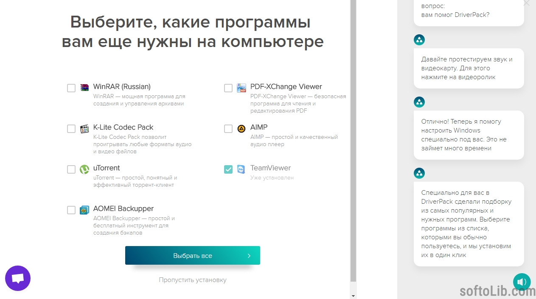Select the AOMEI Backupper checkbox

71,210
